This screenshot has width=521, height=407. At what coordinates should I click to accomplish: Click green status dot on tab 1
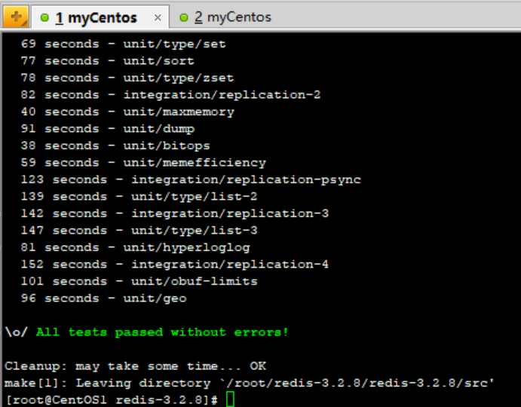44,17
